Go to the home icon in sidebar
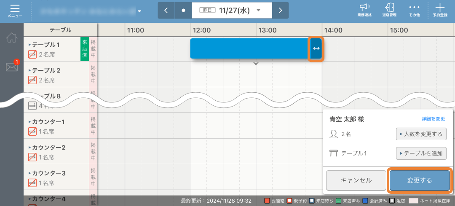This screenshot has width=455, height=206. pos(12,38)
